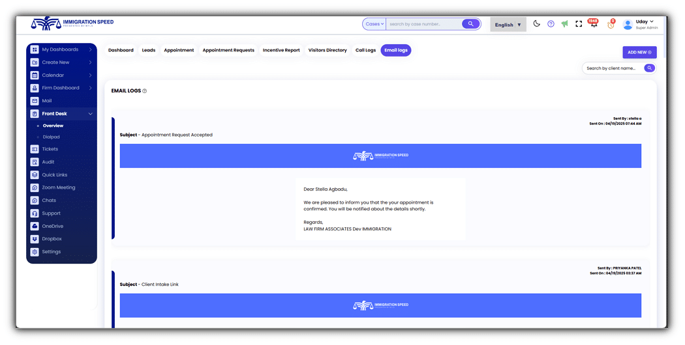
Task: Click the orange timer icon in header
Action: coord(611,25)
